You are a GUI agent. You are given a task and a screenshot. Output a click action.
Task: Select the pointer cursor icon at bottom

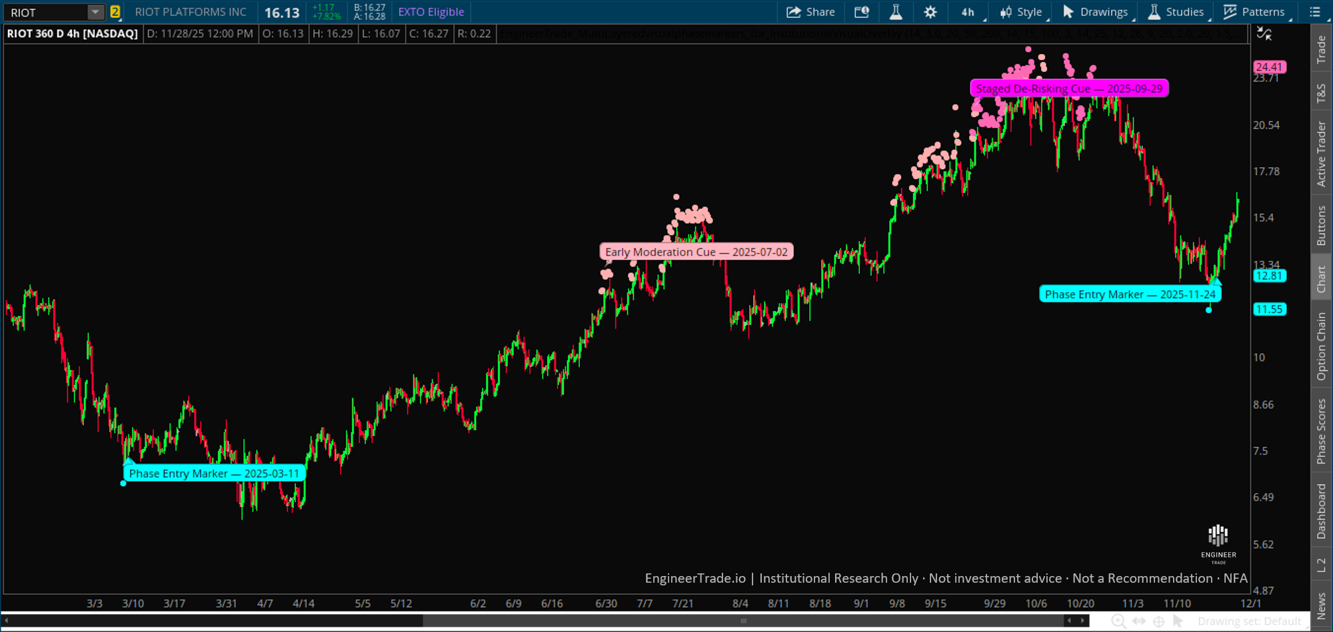point(1178,621)
